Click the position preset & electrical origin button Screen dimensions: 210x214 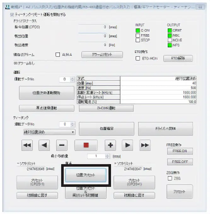coord(86,193)
